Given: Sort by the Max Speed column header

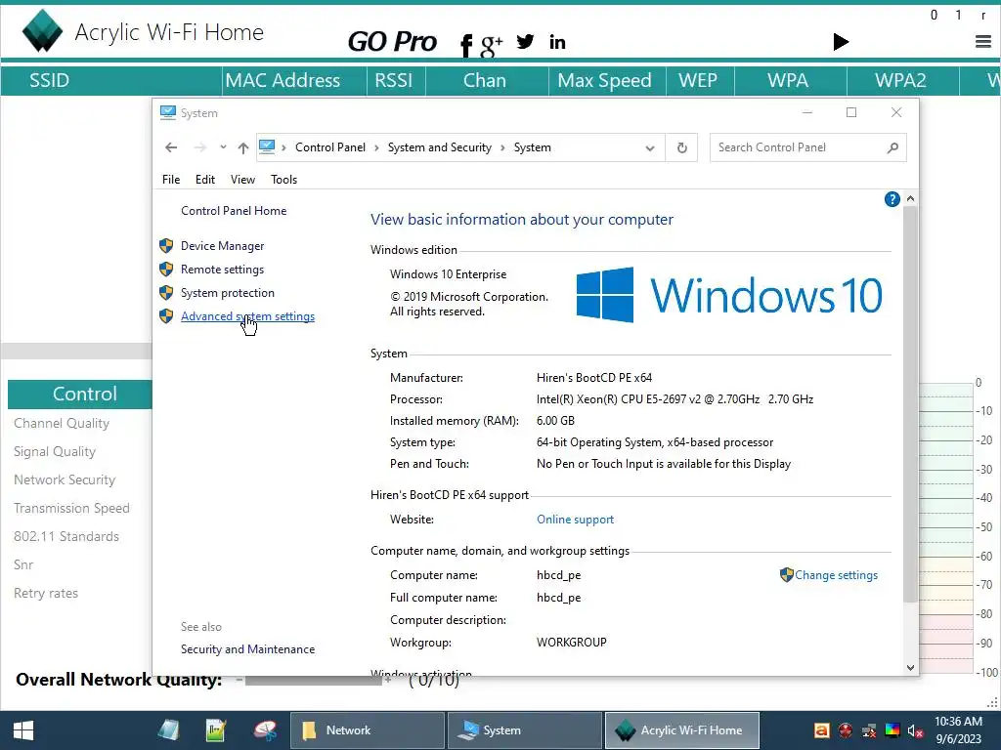Looking at the screenshot, I should pyautogui.click(x=607, y=80).
